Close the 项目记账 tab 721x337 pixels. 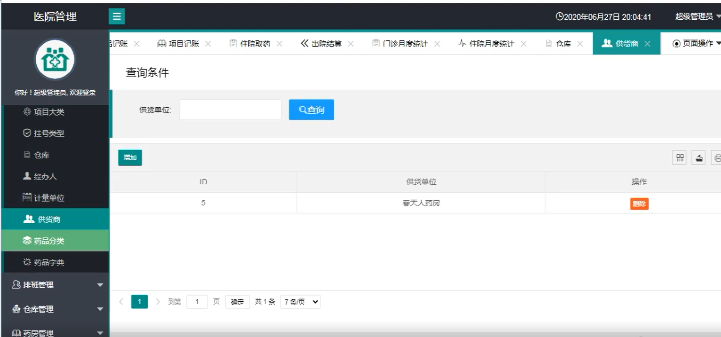(x=208, y=44)
